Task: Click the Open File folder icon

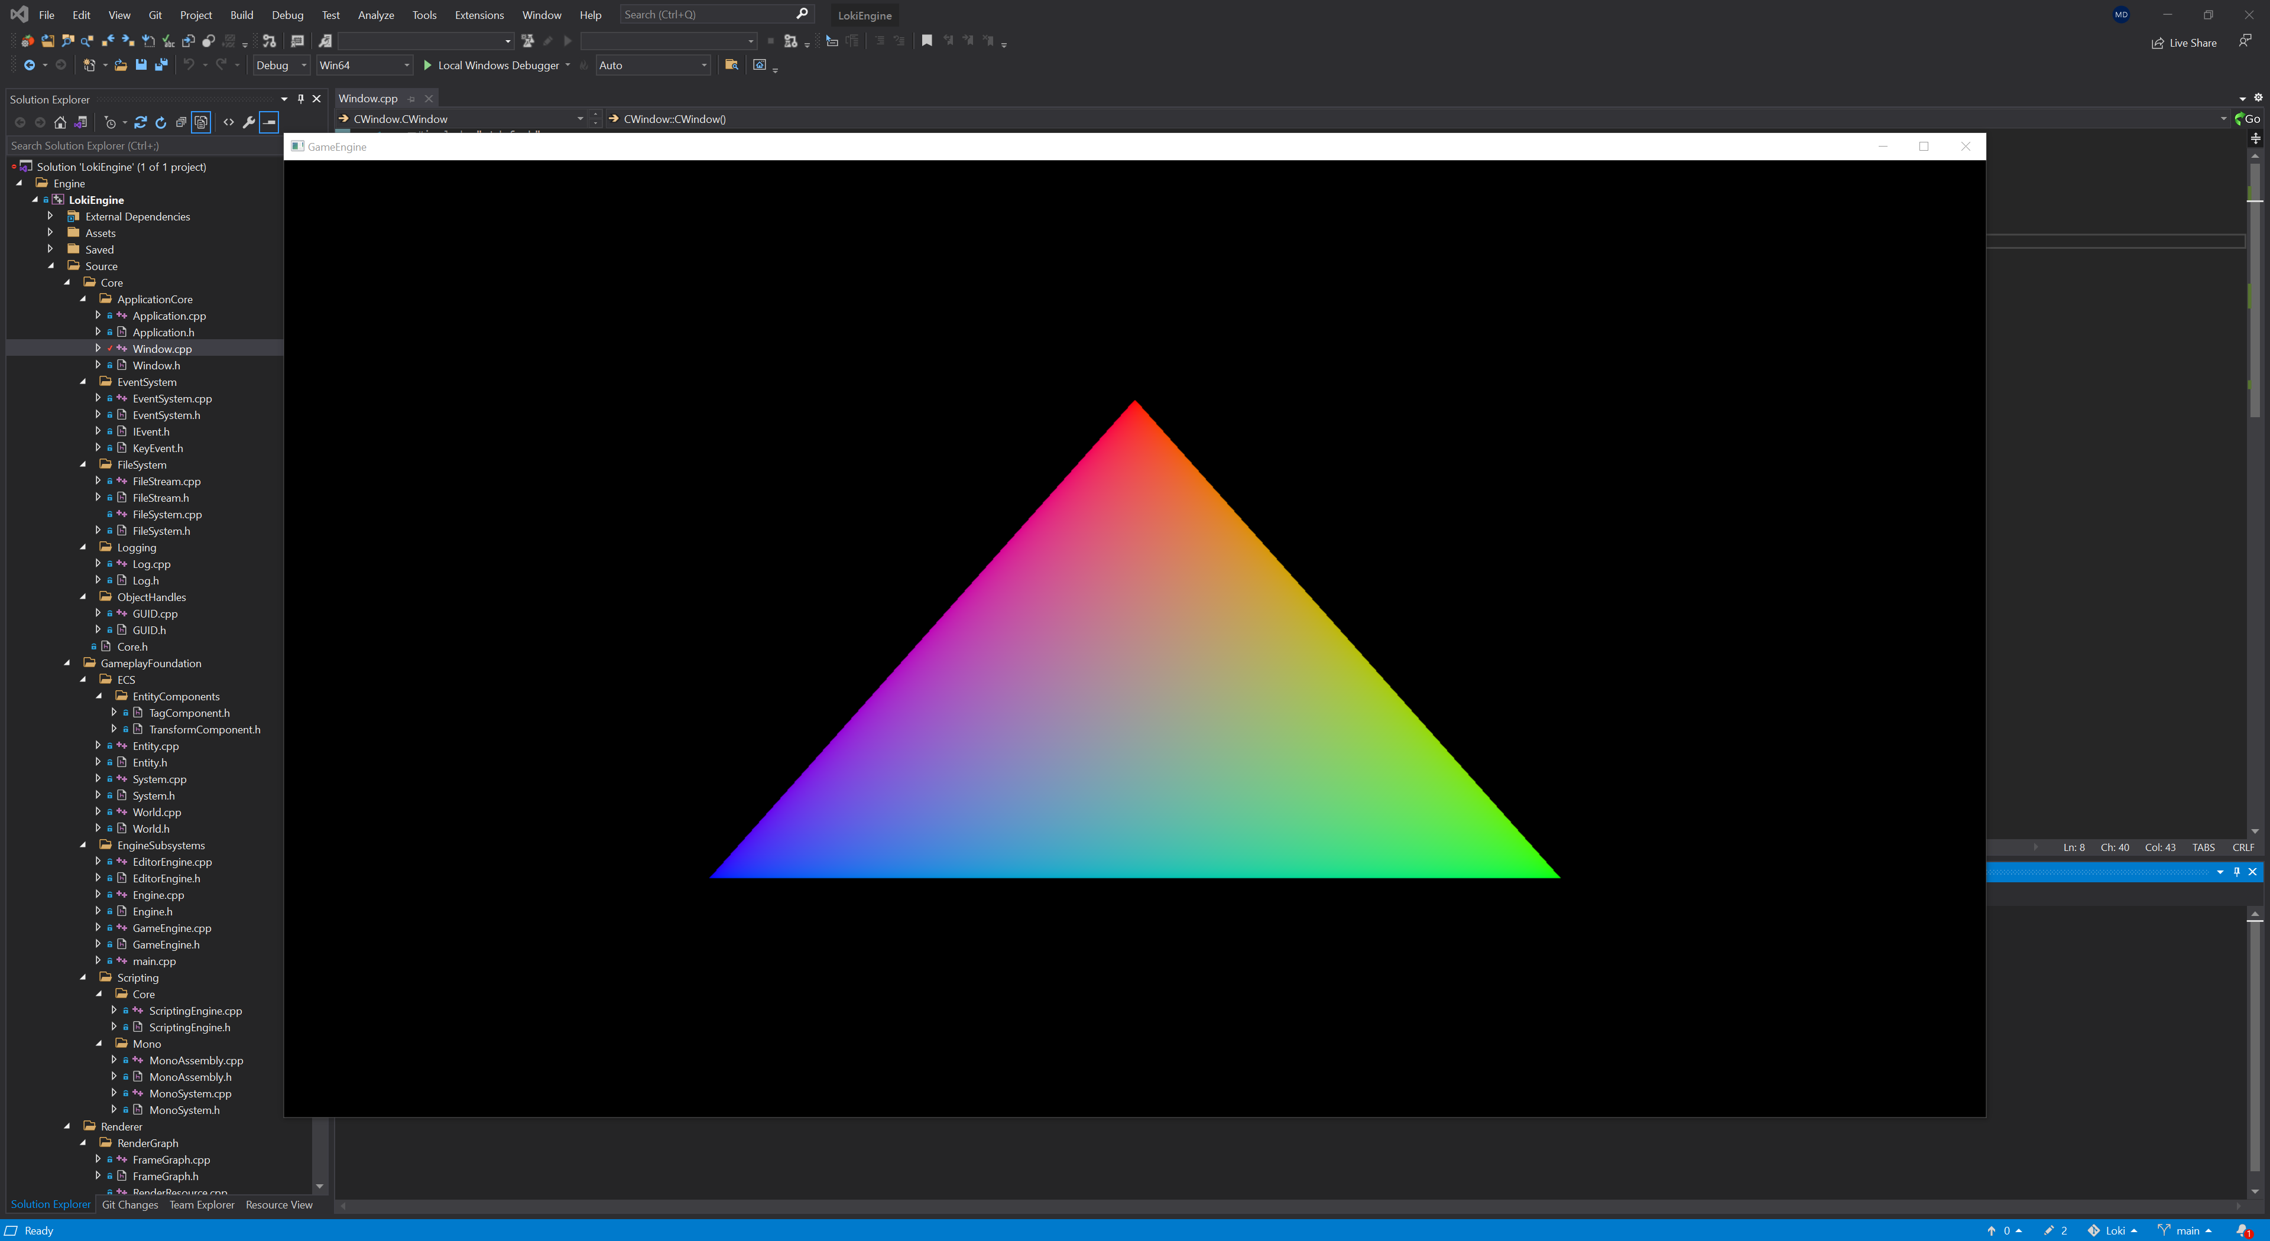Action: click(121, 65)
